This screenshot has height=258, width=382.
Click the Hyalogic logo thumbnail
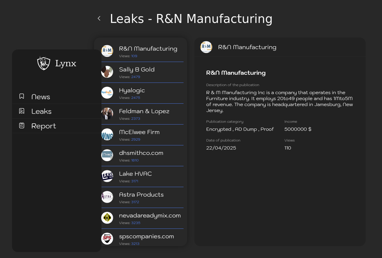107,93
